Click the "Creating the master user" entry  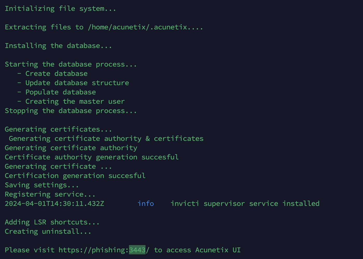click(75, 101)
